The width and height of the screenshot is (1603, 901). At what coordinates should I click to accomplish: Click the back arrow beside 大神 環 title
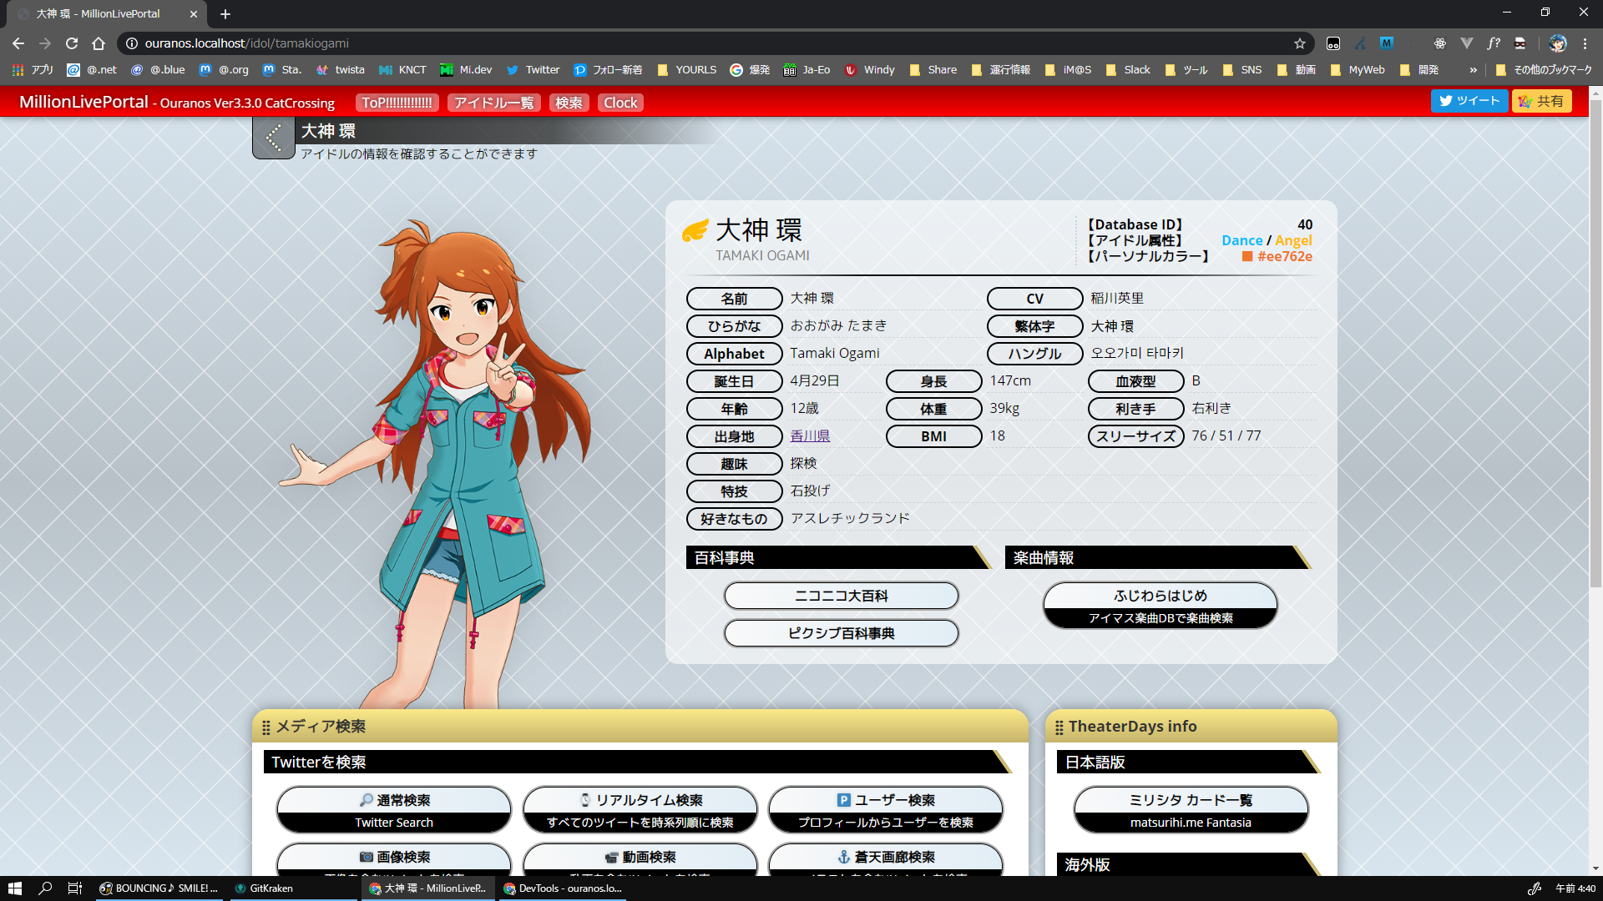[273, 138]
